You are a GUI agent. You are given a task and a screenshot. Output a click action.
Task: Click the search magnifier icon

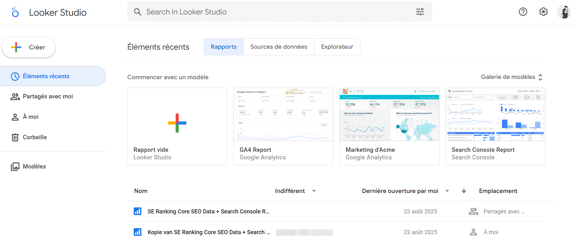(x=138, y=12)
